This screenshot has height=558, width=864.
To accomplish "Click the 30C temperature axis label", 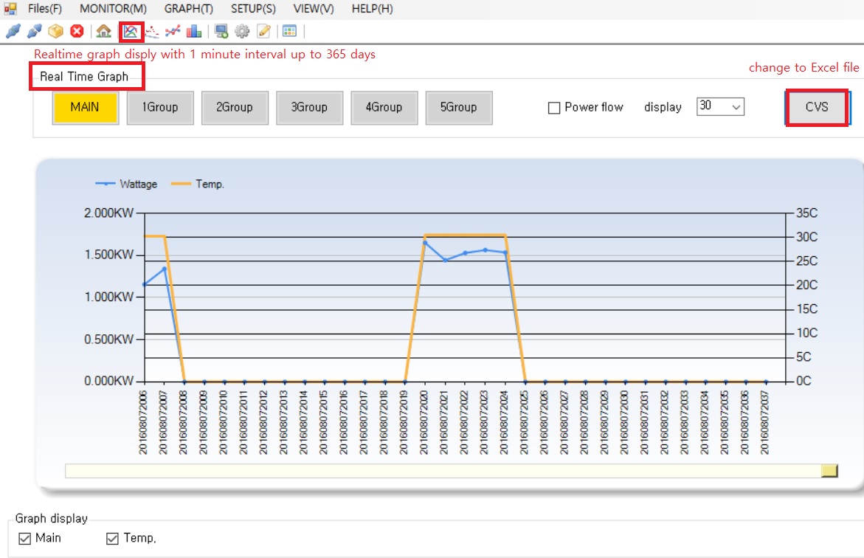I will pyautogui.click(x=806, y=237).
